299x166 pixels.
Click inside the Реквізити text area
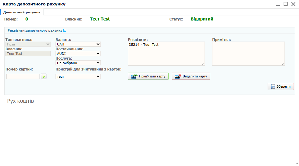(166, 54)
